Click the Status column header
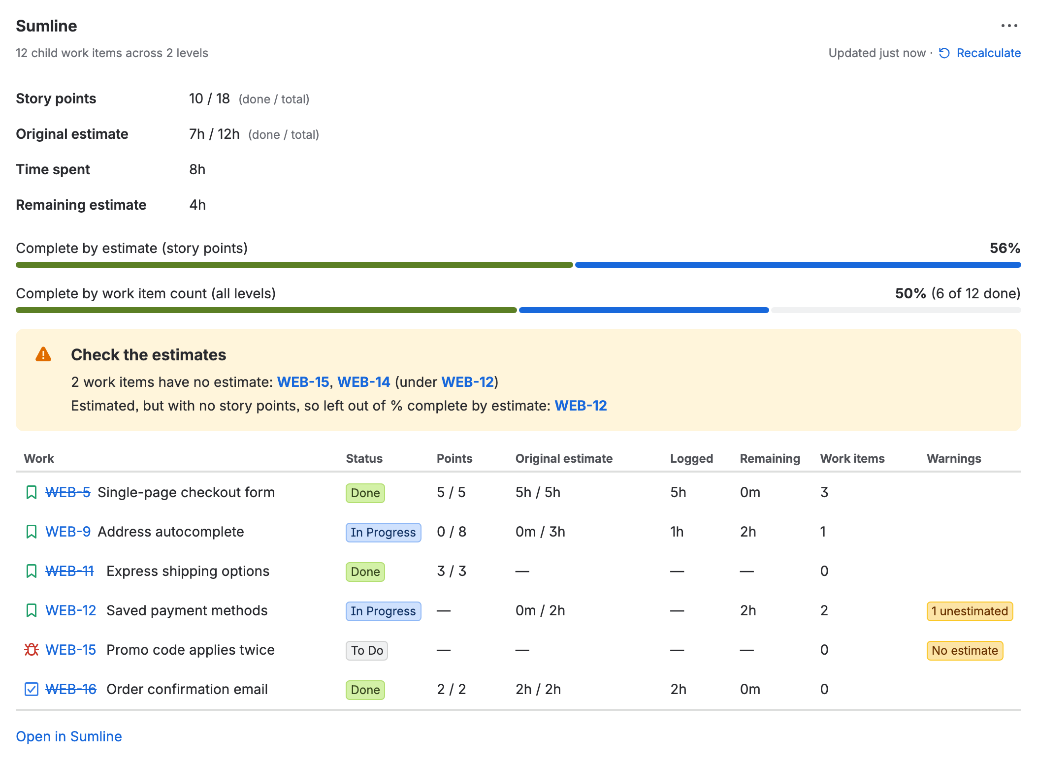The width and height of the screenshot is (1037, 762). click(x=364, y=458)
